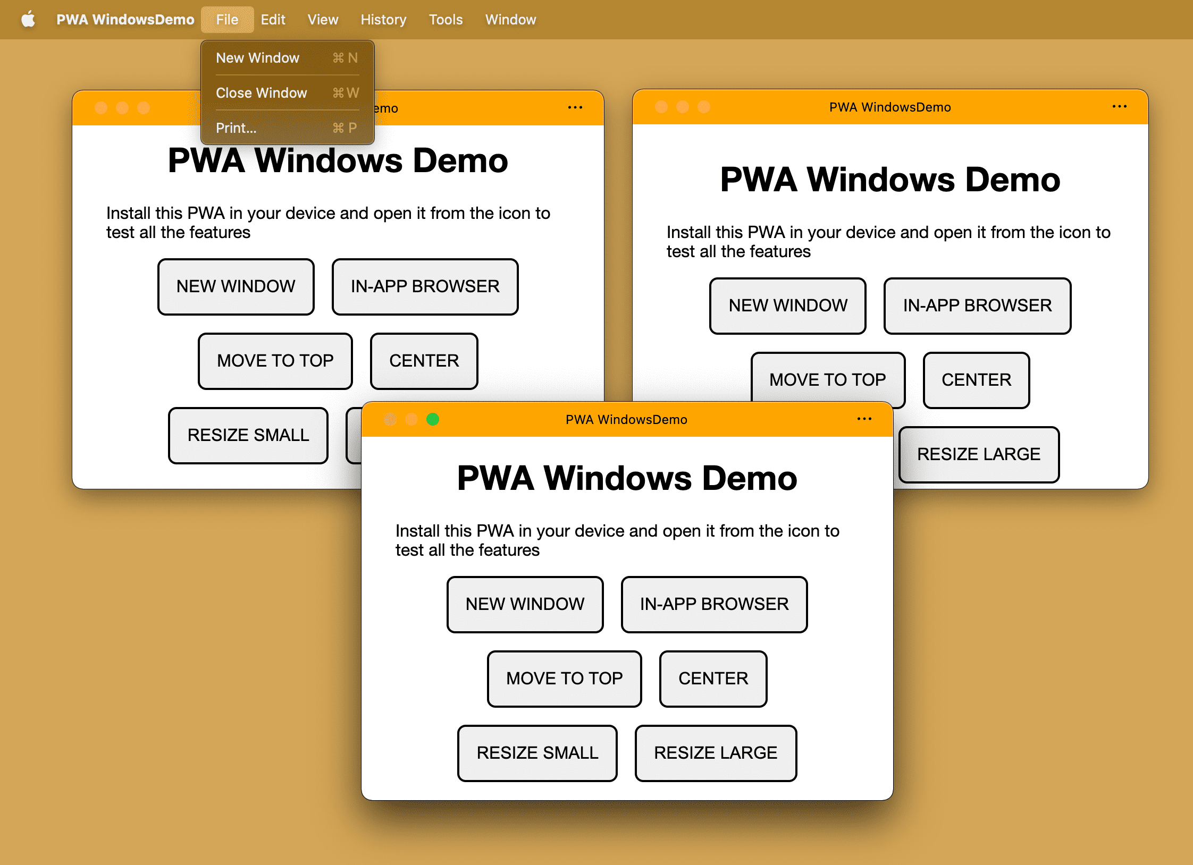Expand the Edit menu in menu bar
This screenshot has height=865, width=1193.
click(272, 19)
